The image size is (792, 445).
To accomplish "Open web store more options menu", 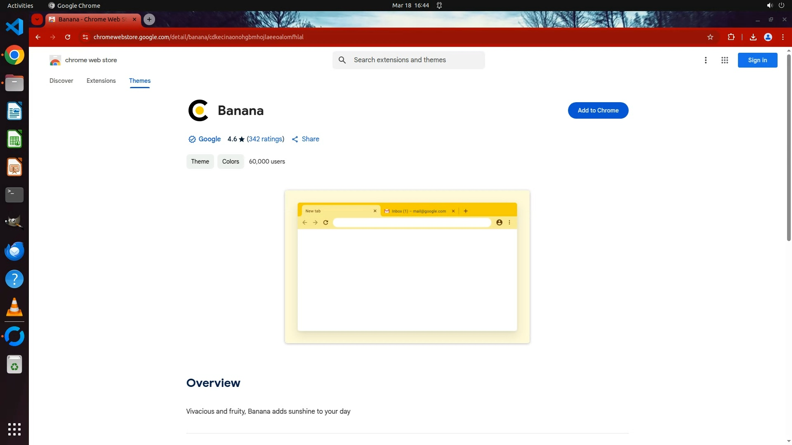I will point(705,60).
